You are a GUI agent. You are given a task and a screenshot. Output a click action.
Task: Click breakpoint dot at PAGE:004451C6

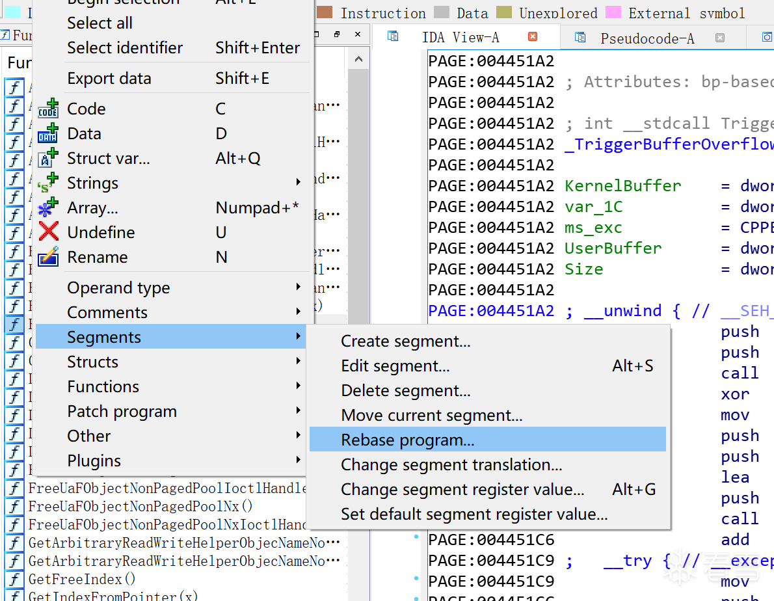point(416,537)
